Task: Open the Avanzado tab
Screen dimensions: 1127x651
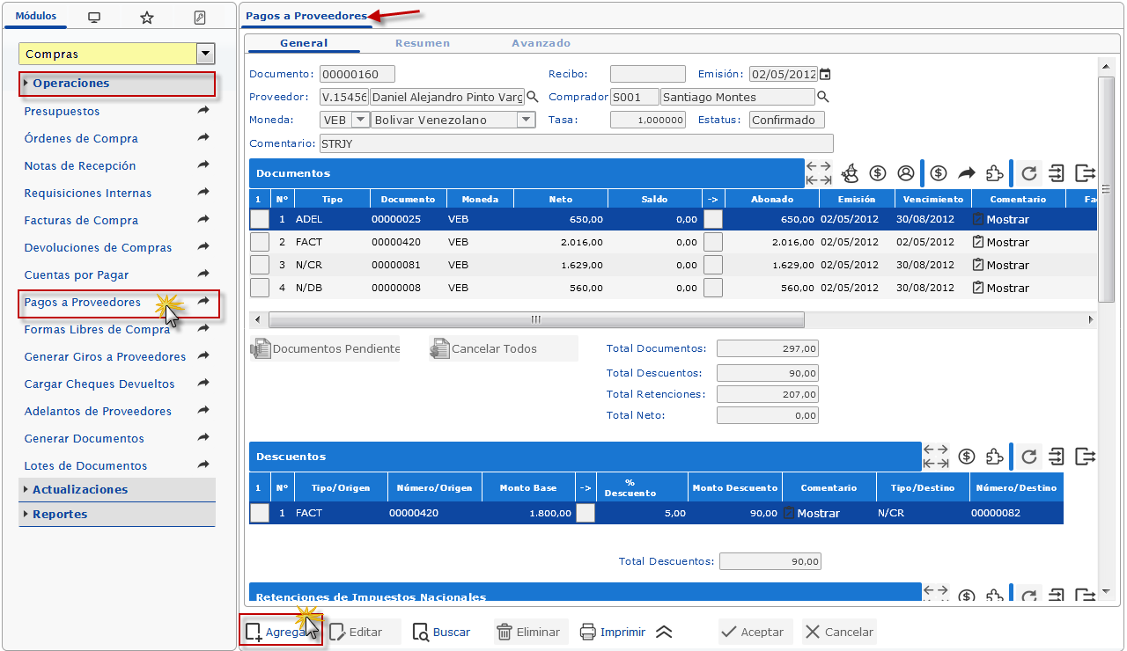Action: [x=541, y=43]
